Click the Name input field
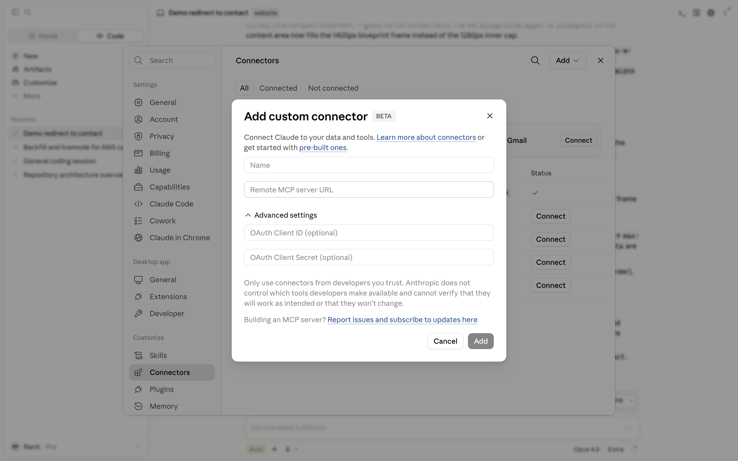 tap(369, 165)
